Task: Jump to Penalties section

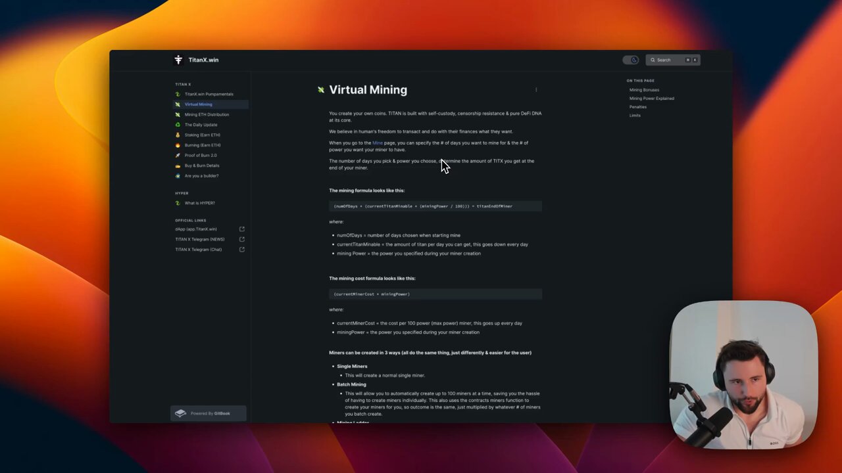Action: coord(638,107)
